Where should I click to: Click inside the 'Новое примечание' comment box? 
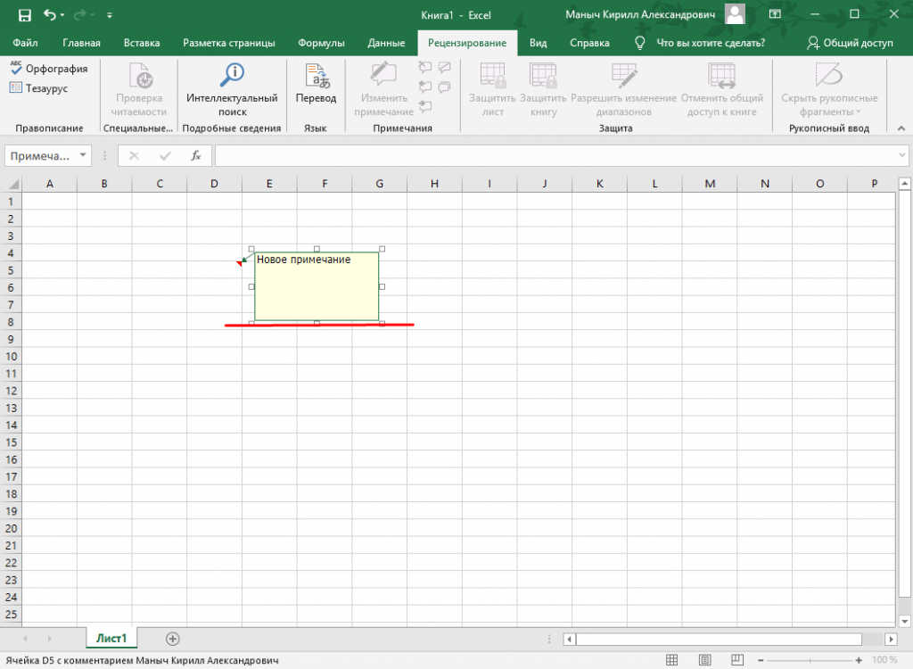tap(317, 286)
